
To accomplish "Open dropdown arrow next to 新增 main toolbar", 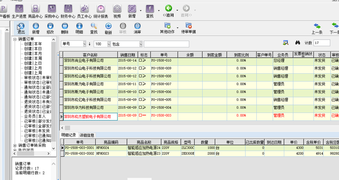I will click(141, 10).
